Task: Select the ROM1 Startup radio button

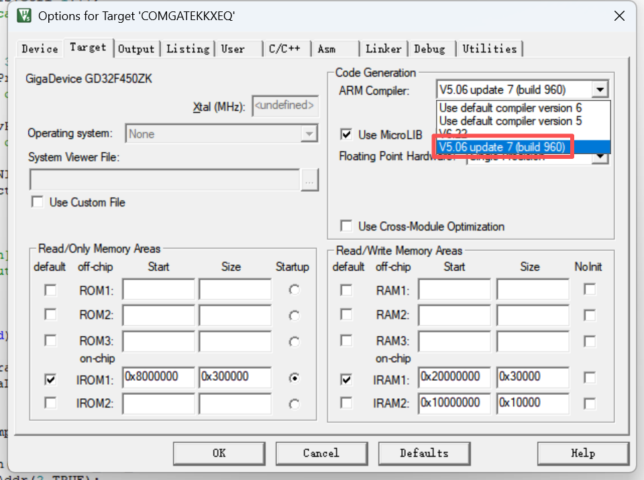Action: click(294, 290)
